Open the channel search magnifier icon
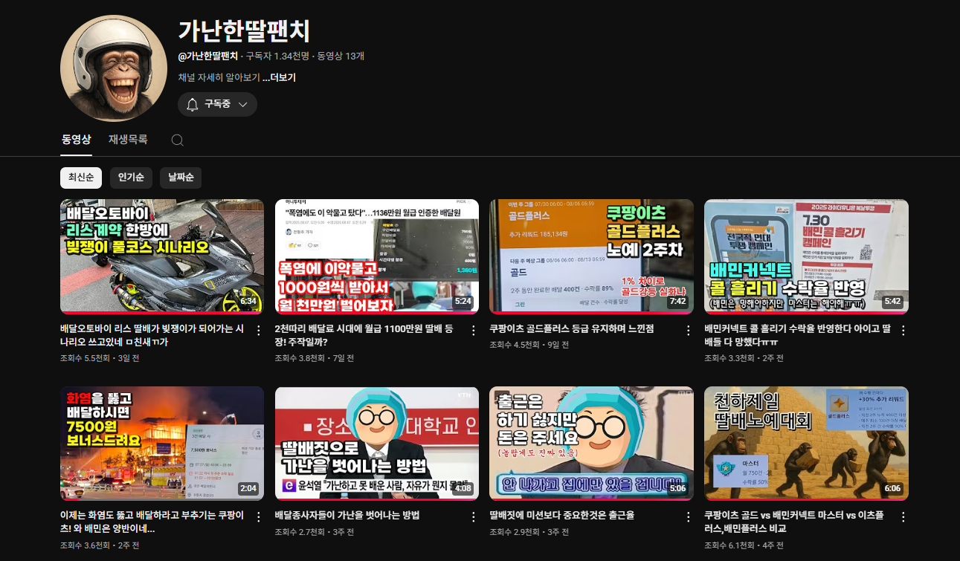 point(177,140)
